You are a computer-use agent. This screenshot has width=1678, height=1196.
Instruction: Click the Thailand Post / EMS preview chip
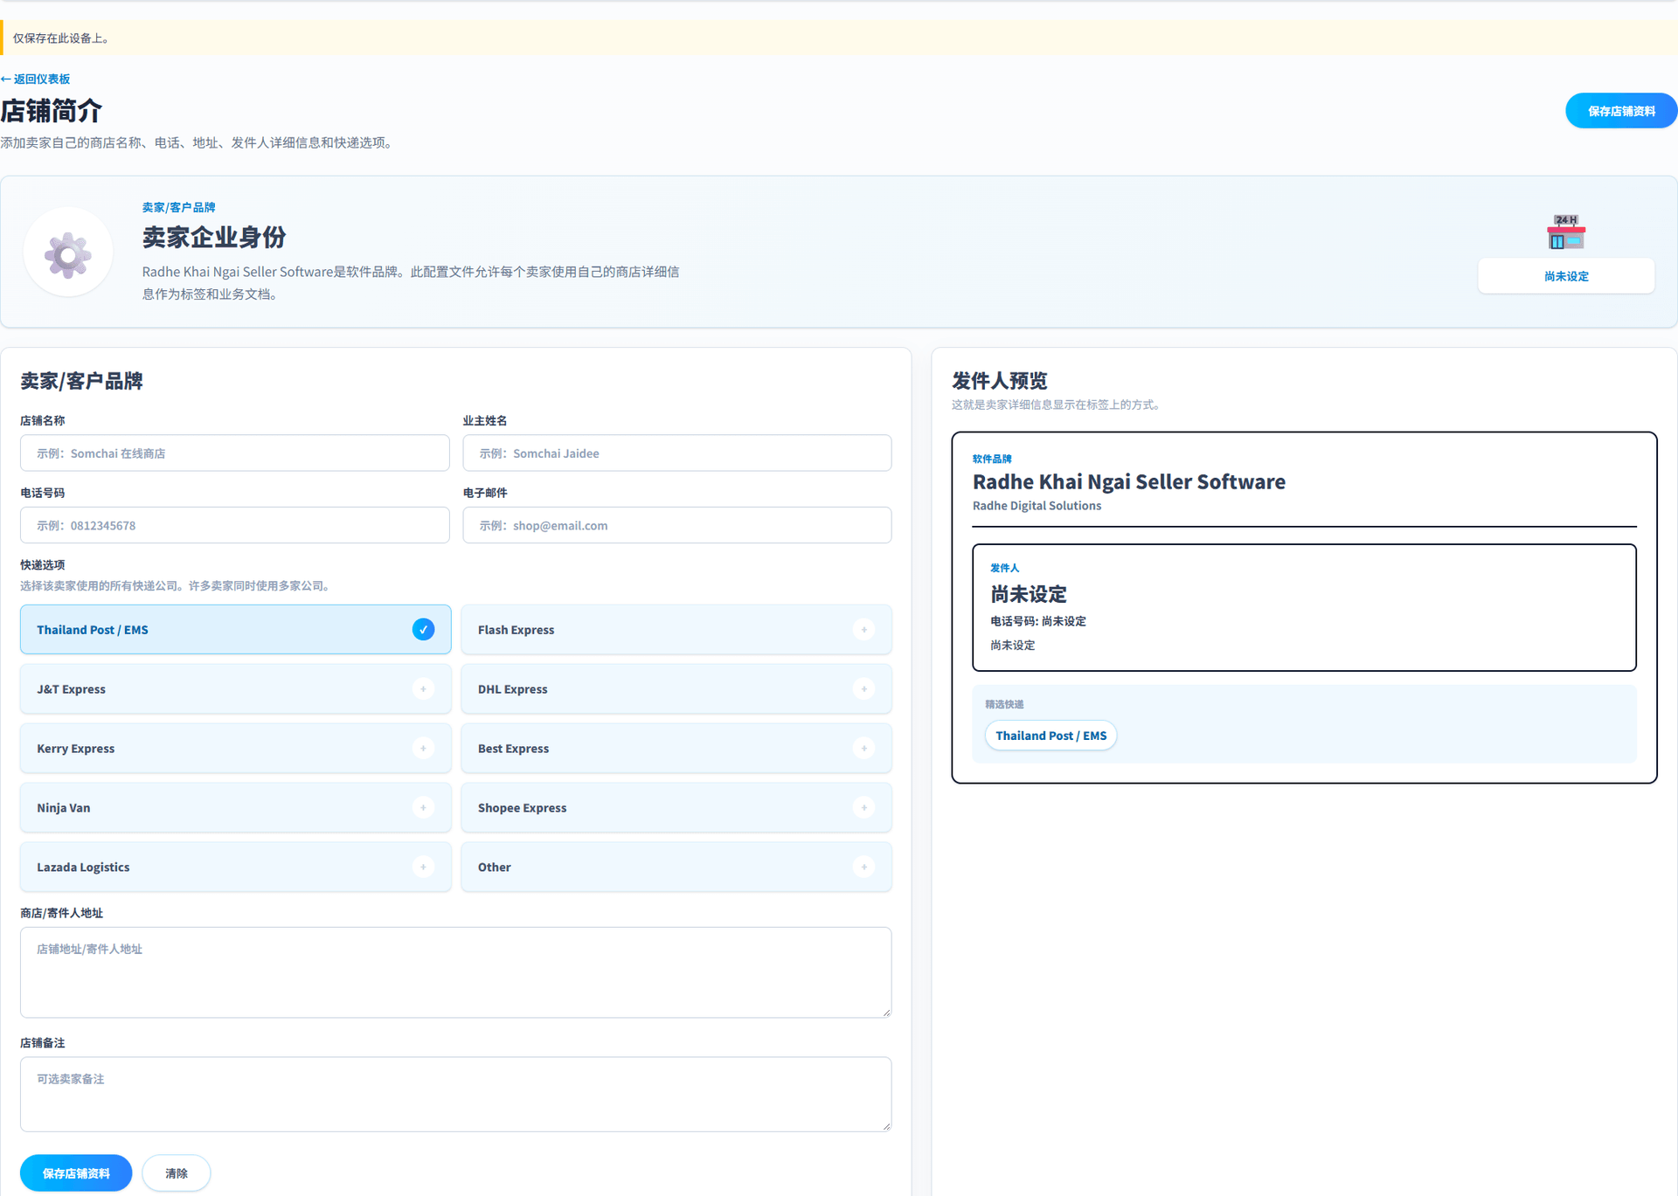[x=1050, y=736]
